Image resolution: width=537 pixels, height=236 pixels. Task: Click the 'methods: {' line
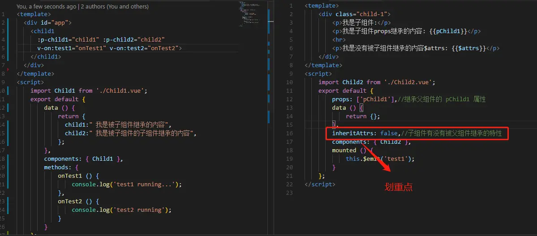click(x=61, y=167)
